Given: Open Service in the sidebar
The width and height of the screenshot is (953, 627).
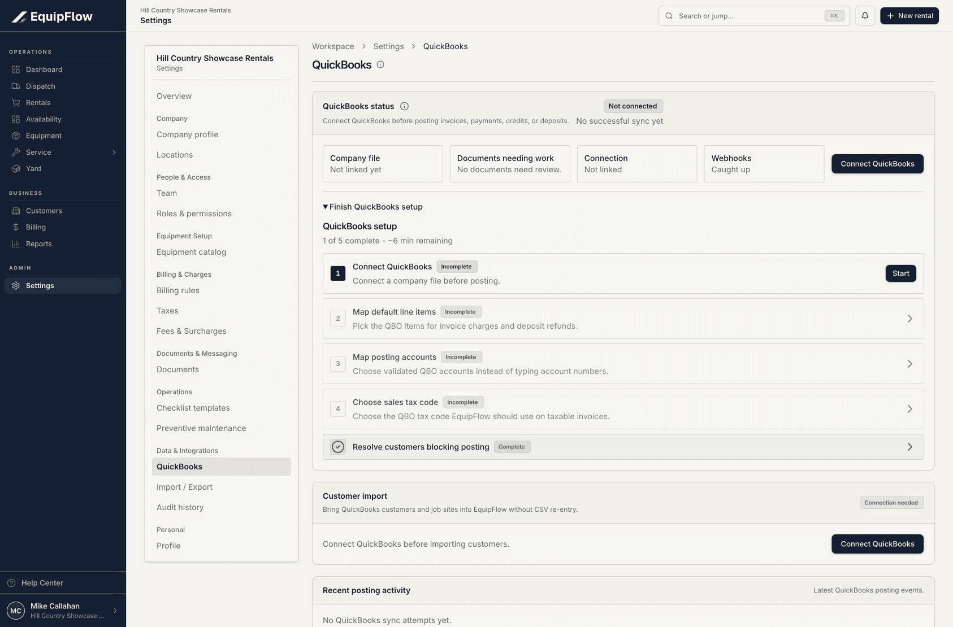Looking at the screenshot, I should [x=63, y=152].
